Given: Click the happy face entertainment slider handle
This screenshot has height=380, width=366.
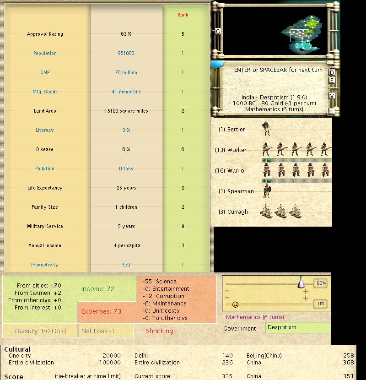Looking at the screenshot, I should point(235,304).
